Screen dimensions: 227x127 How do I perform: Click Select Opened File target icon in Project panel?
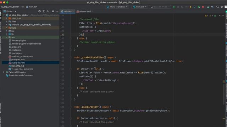coord(39,11)
